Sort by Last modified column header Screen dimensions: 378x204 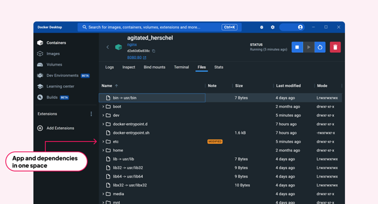(288, 86)
